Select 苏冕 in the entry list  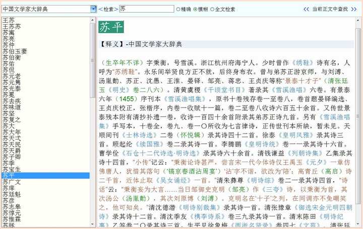click(x=9, y=95)
